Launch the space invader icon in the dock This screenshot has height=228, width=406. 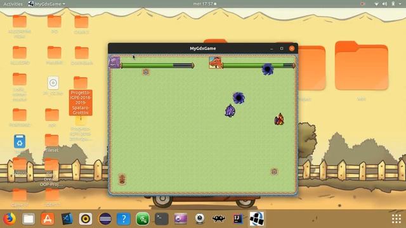coord(219,218)
